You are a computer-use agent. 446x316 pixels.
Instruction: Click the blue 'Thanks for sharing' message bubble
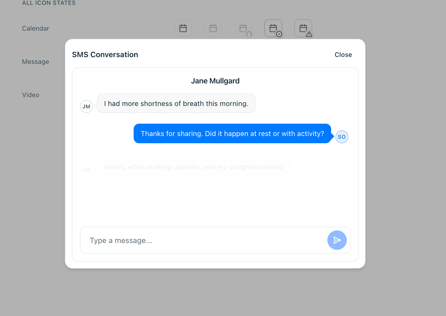pyautogui.click(x=232, y=134)
